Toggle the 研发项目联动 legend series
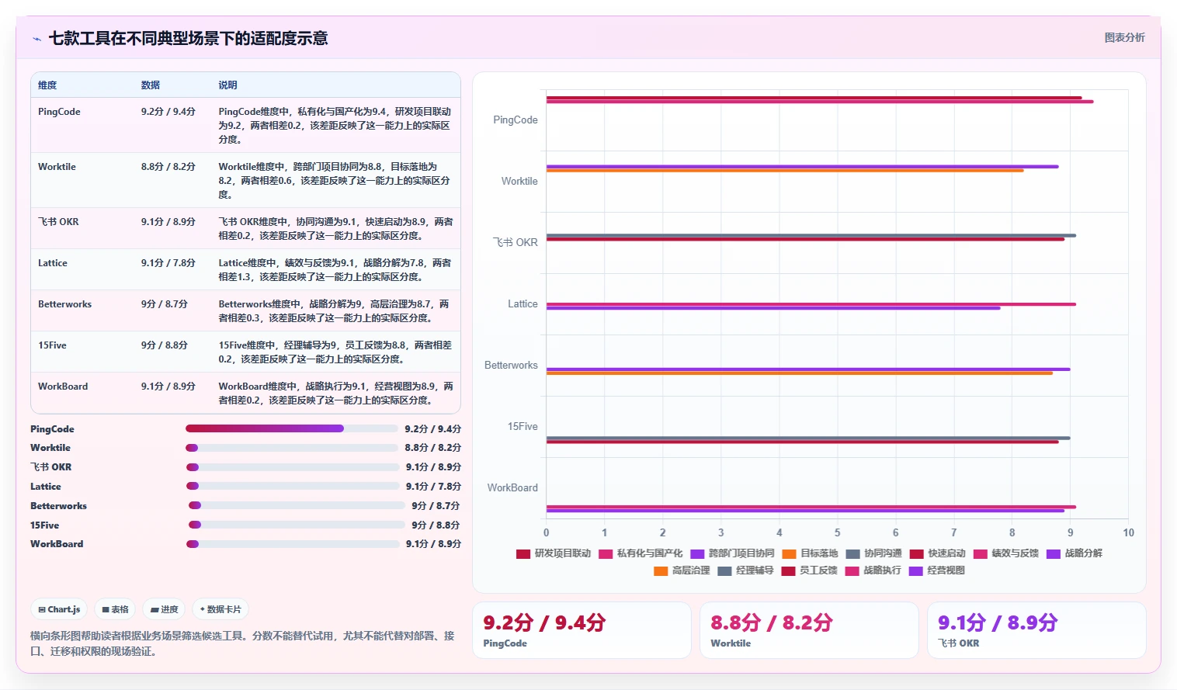Image resolution: width=1177 pixels, height=690 pixels. click(x=554, y=553)
